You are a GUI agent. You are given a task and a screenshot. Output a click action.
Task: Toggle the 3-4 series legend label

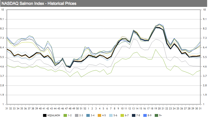[x=93, y=115]
